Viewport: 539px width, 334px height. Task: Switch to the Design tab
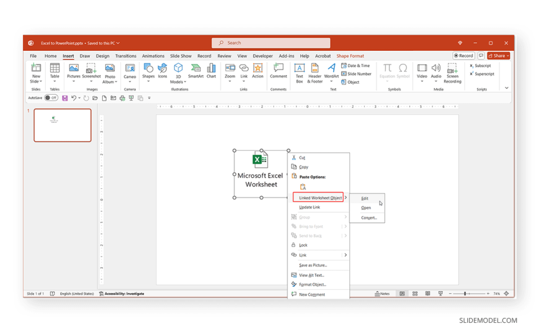point(102,56)
